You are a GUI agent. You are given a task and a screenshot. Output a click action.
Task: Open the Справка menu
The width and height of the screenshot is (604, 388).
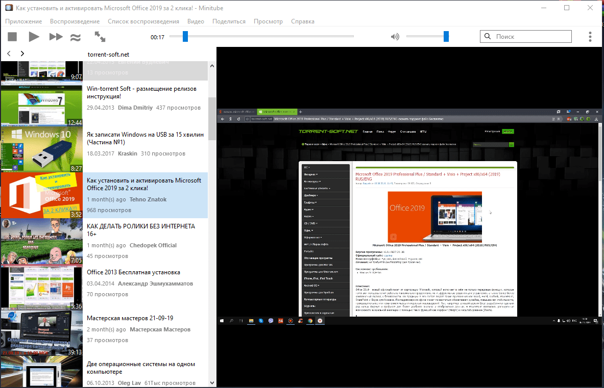click(x=302, y=21)
